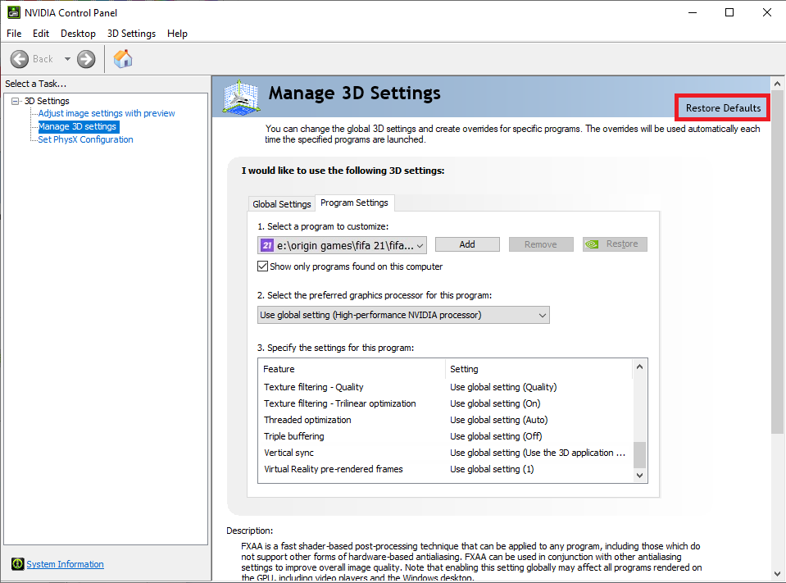786x583 pixels.
Task: Select the Threaded optimization feature
Action: point(307,420)
